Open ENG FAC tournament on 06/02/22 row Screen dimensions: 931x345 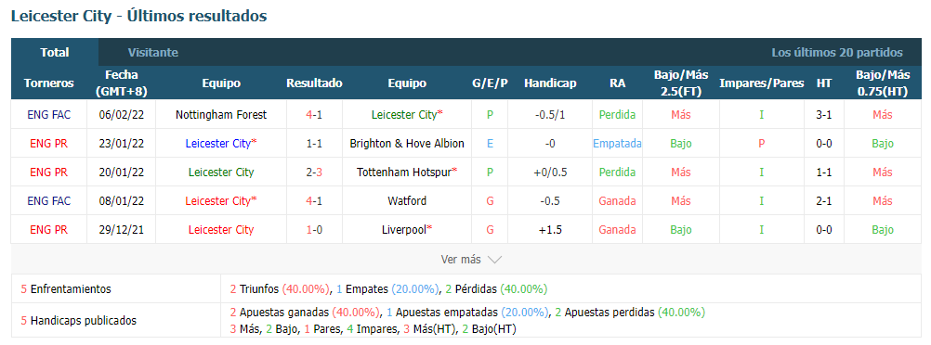pos(48,115)
